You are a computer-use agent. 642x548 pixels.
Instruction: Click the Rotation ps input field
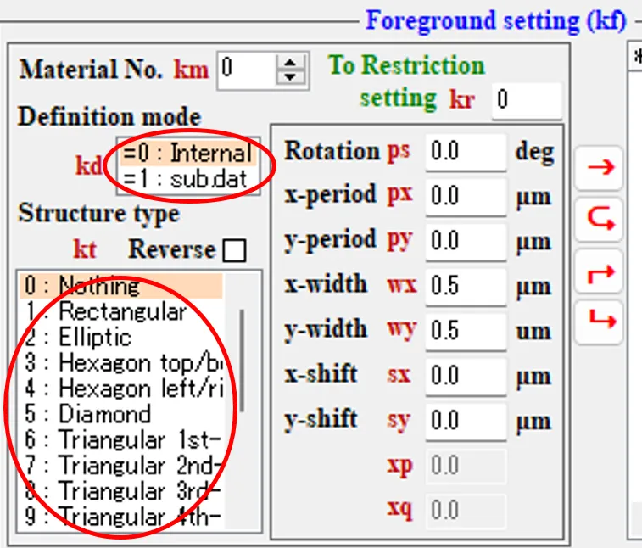(x=466, y=152)
